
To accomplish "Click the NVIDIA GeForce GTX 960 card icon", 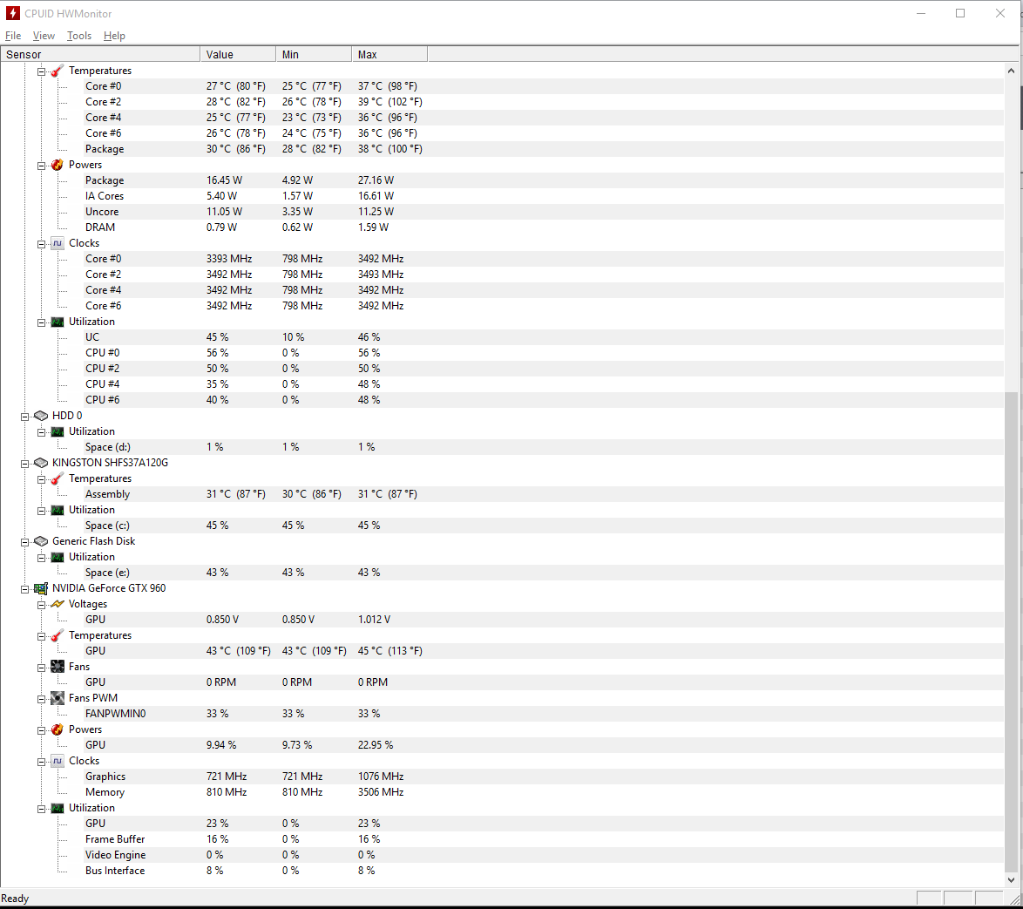I will tap(40, 588).
